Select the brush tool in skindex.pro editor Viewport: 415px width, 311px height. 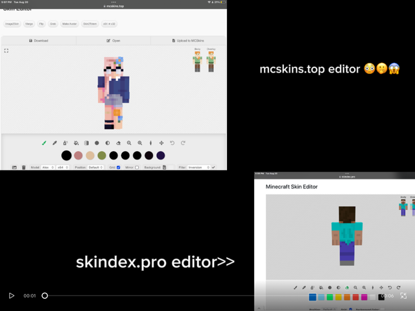click(296, 288)
